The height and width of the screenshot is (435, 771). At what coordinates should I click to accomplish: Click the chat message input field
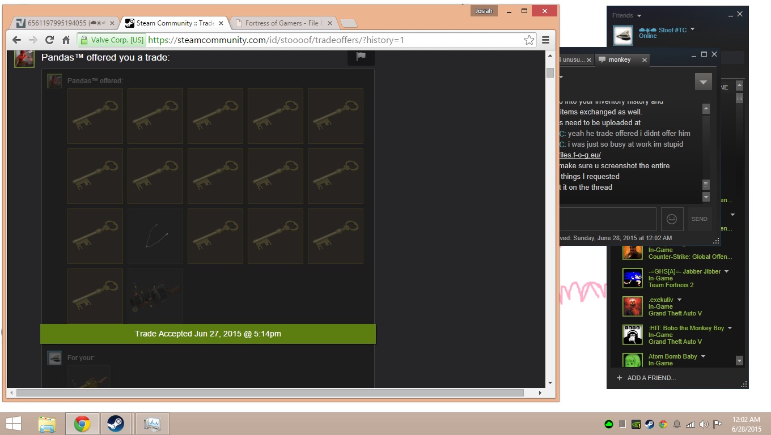(x=607, y=219)
